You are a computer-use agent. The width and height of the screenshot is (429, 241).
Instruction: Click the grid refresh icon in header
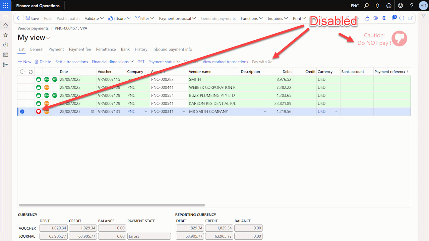pyautogui.click(x=31, y=72)
